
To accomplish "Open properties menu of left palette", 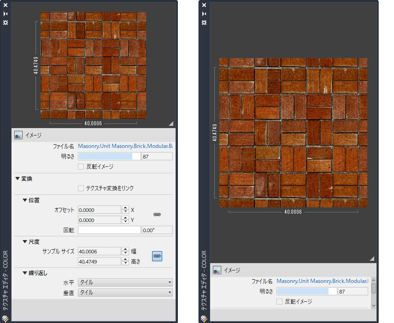I will 6,23.
